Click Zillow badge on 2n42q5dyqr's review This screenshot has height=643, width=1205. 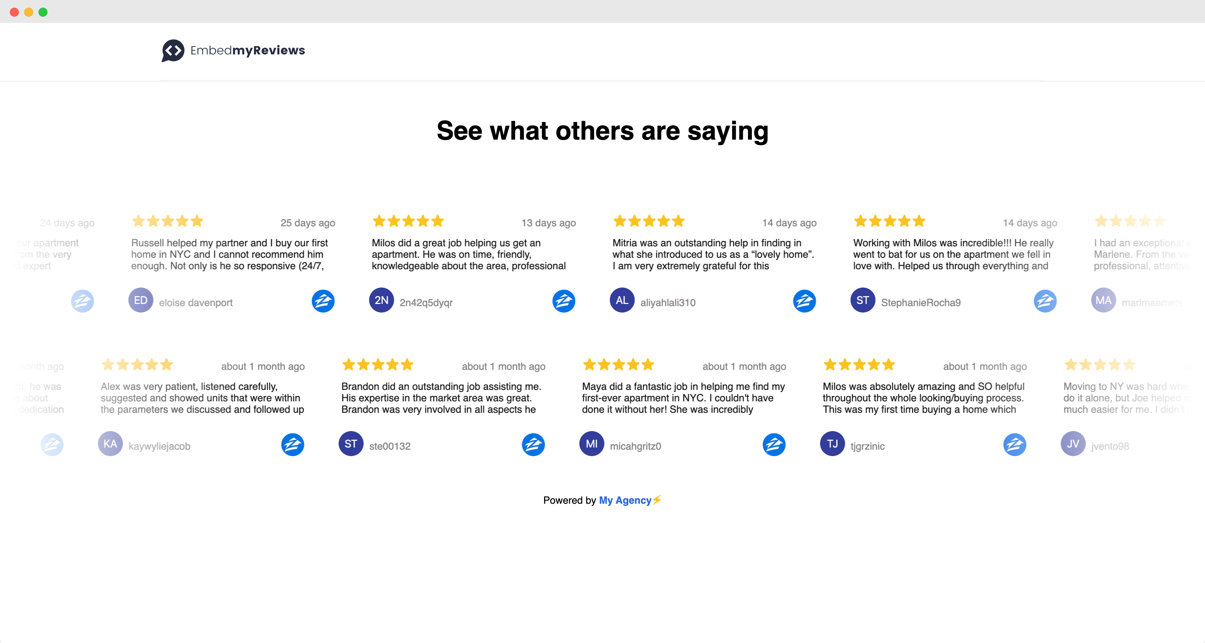(564, 301)
